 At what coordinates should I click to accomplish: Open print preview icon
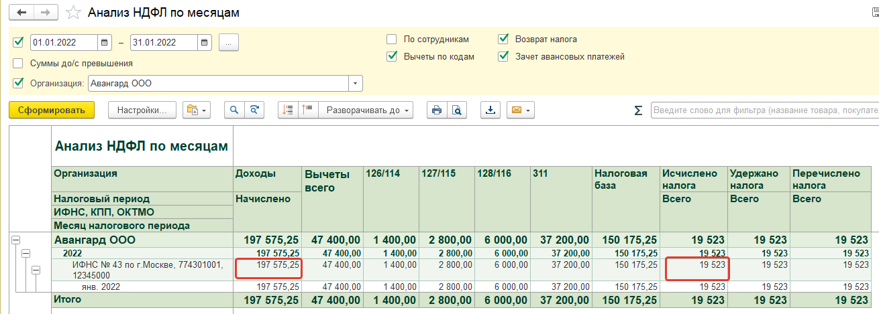pos(456,110)
